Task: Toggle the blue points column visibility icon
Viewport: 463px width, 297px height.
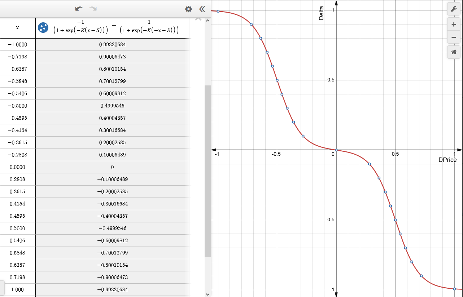Action: pos(43,27)
